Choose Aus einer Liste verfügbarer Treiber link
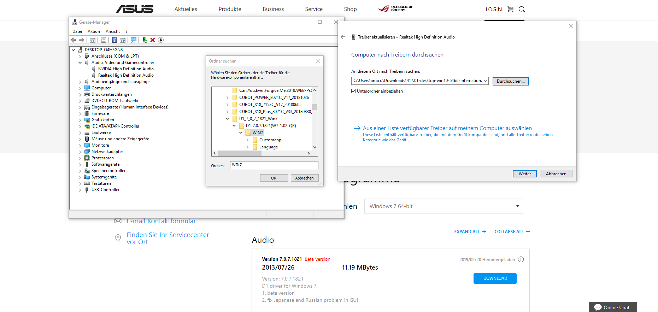Viewport: 658px width, 312px height. [x=447, y=128]
